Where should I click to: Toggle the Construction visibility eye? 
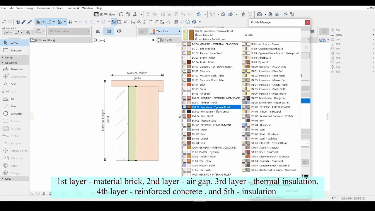[x=51, y=31]
